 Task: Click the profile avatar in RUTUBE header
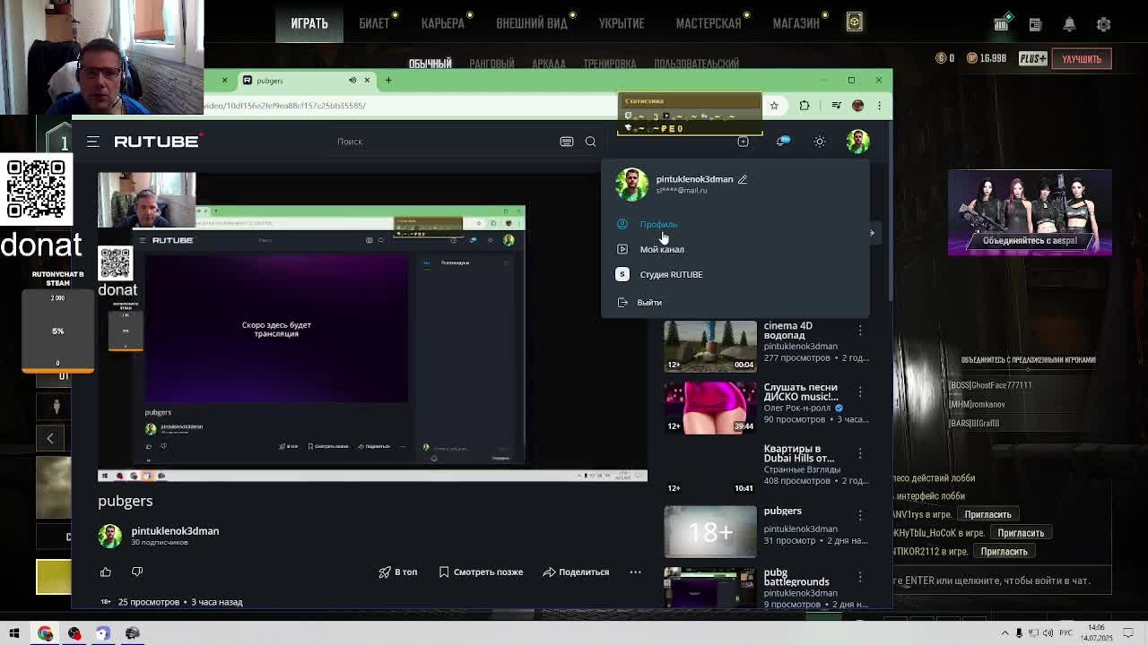click(857, 141)
